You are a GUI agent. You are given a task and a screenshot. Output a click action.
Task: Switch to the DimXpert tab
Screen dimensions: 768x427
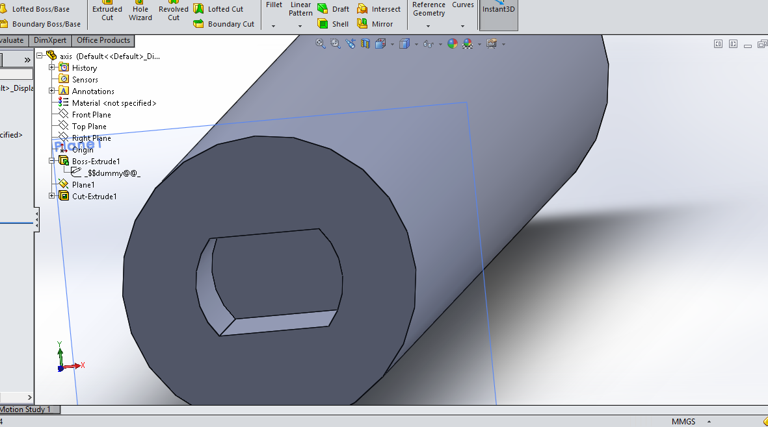click(50, 40)
